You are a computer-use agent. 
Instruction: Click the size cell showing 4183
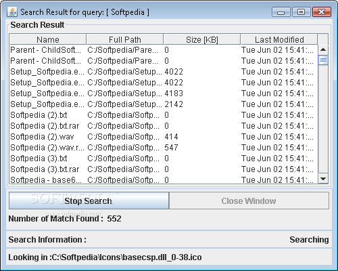tap(174, 93)
